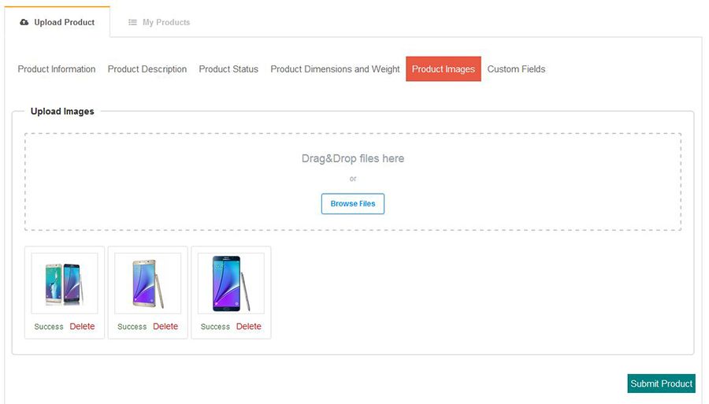Open the dark blue phone thumbnail
Screen dimensions: 709x404
click(231, 284)
